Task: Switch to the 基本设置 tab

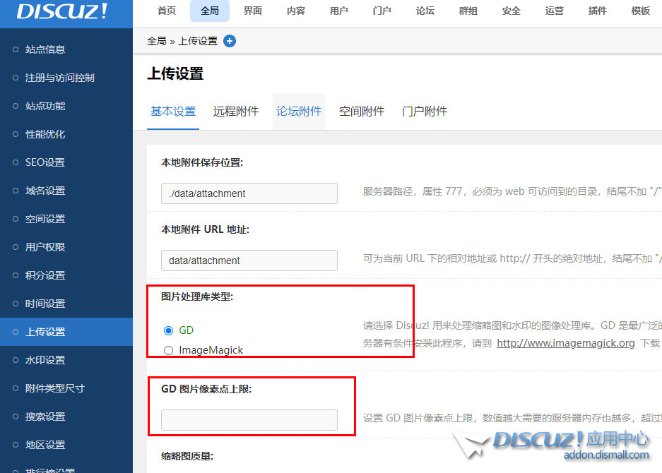Action: (x=173, y=112)
